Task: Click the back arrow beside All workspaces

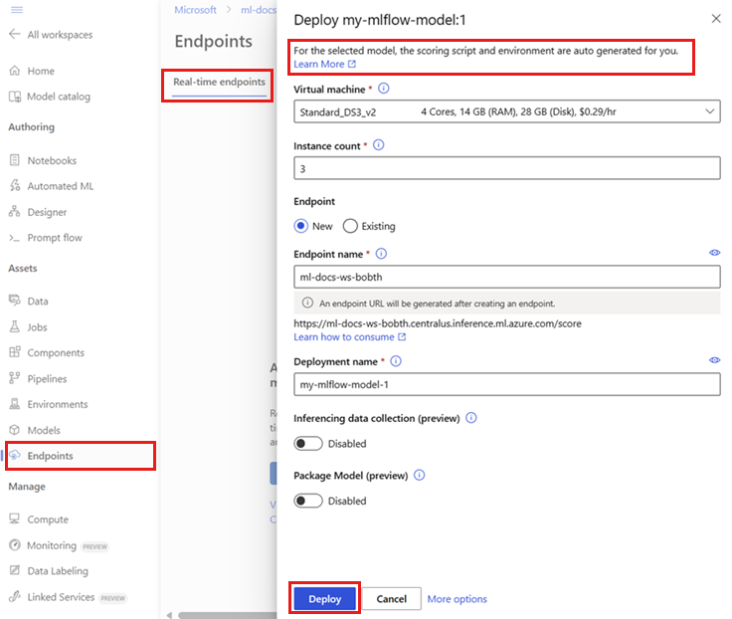Action: tap(15, 34)
